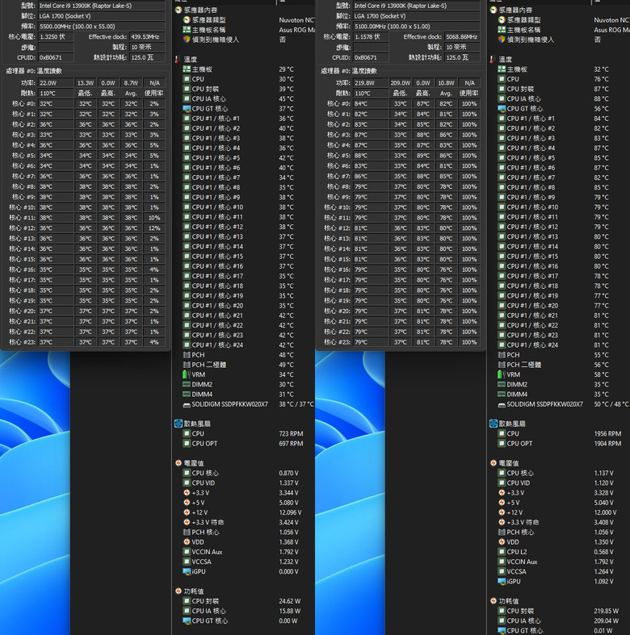
Task: Select CPU L2 icon on 0.568 V row
Action: coord(502,552)
